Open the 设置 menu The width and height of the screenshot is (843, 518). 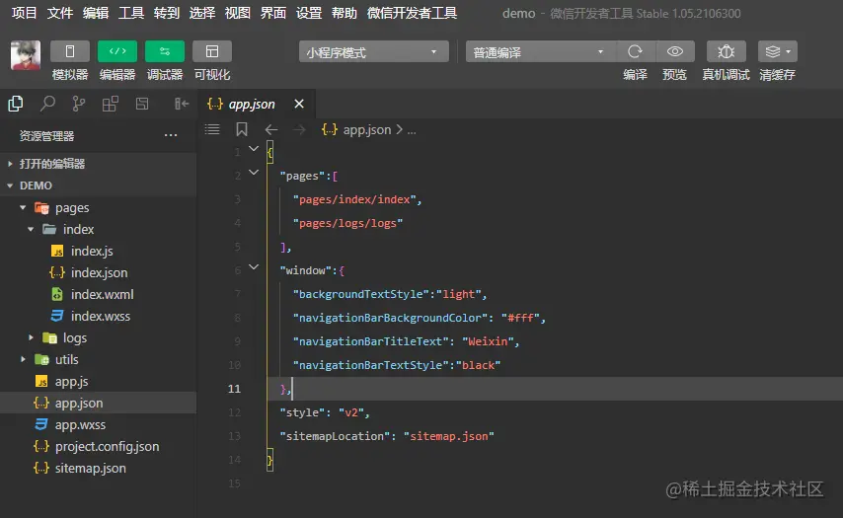click(309, 13)
